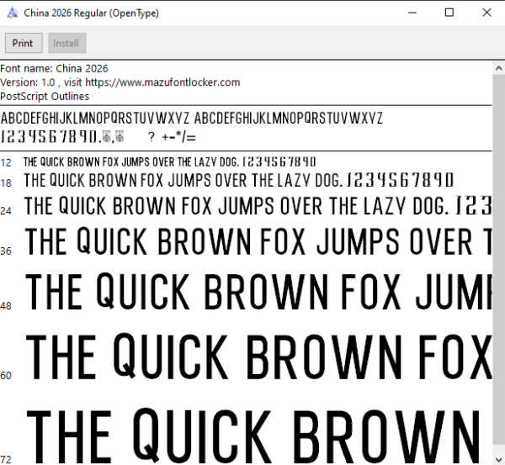The image size is (505, 465).
Task: Click the '? +-*/=' symbols sample
Action: (x=172, y=137)
